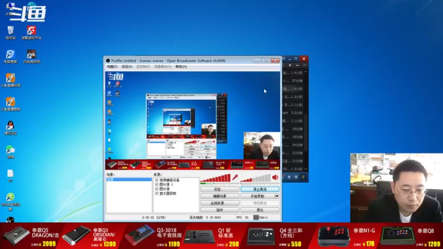Click the 丢失帧数 dropped frames status

tap(205, 217)
